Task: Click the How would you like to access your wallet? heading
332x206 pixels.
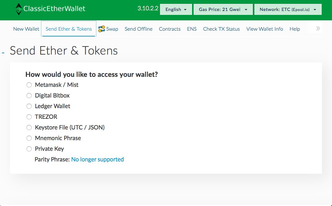Action: [x=92, y=75]
